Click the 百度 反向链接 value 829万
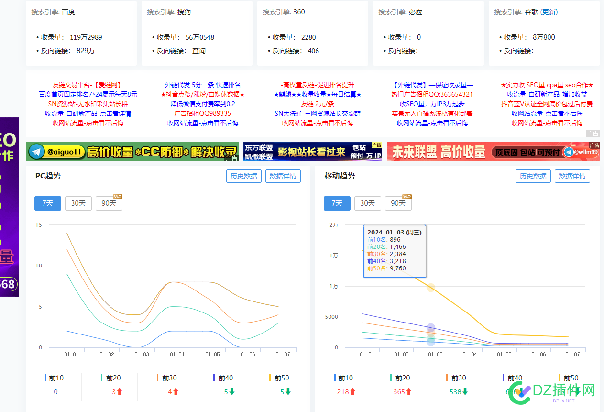Screen dimensions: 604x412 pos(86,50)
